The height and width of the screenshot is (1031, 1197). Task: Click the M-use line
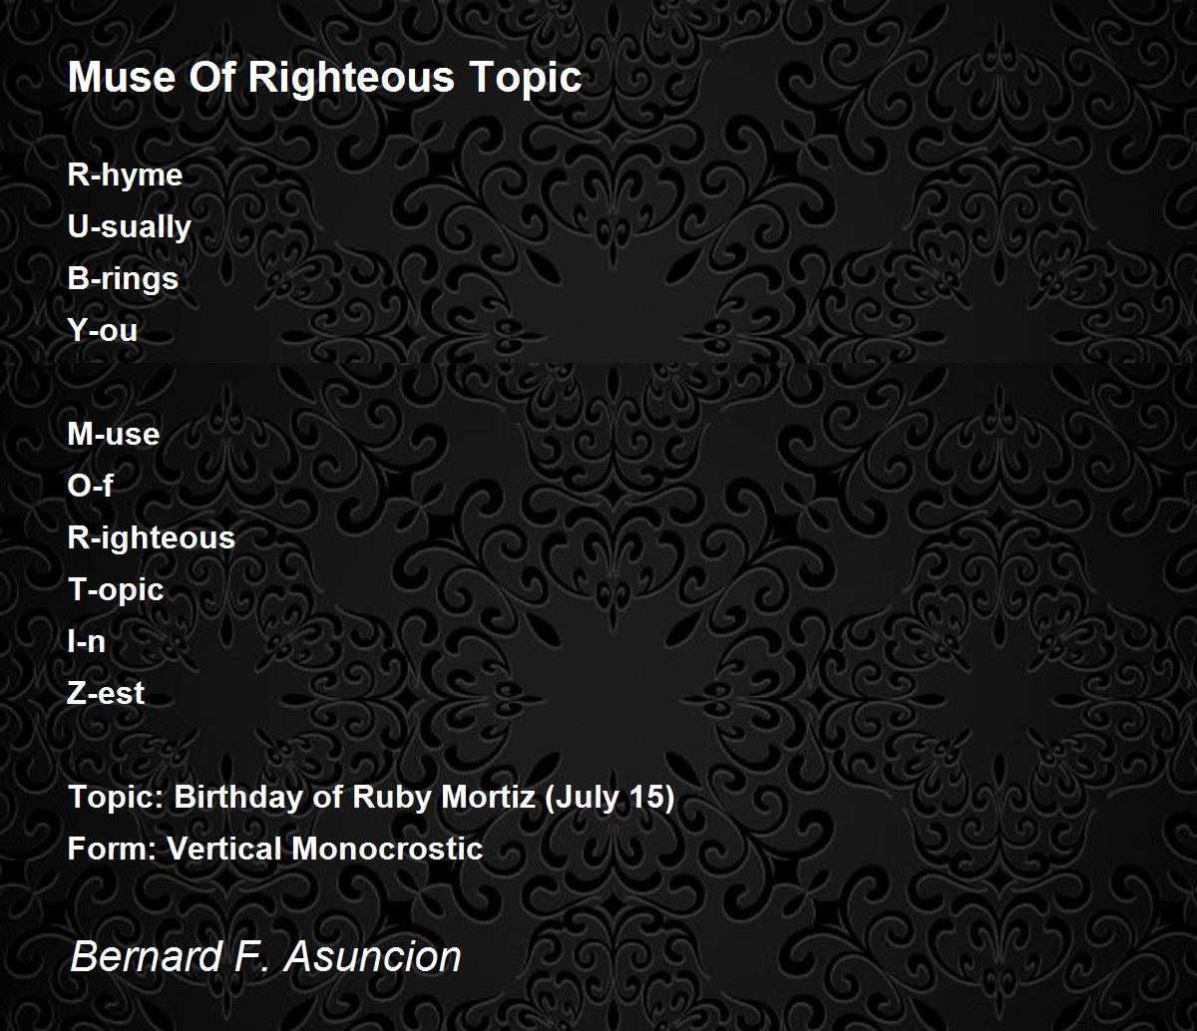click(x=114, y=435)
